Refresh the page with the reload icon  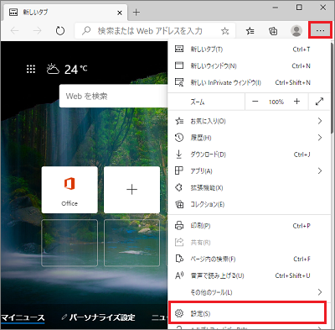coord(60,30)
